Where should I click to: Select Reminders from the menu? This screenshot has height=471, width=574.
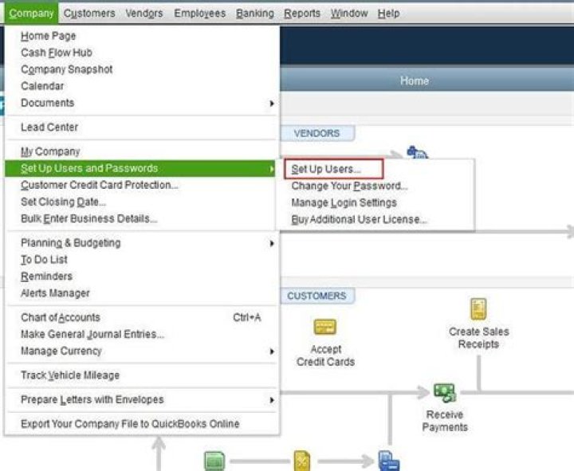(141, 277)
